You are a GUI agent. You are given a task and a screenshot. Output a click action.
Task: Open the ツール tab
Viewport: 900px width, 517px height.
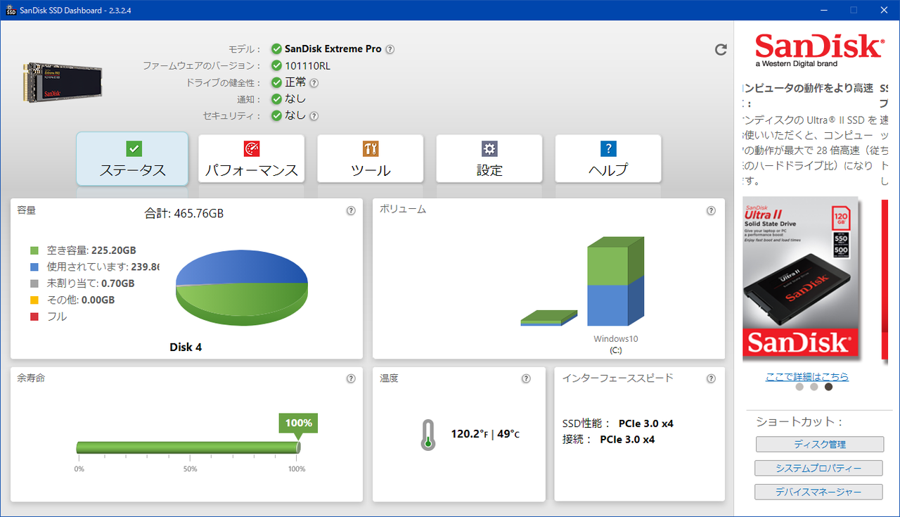pos(371,158)
